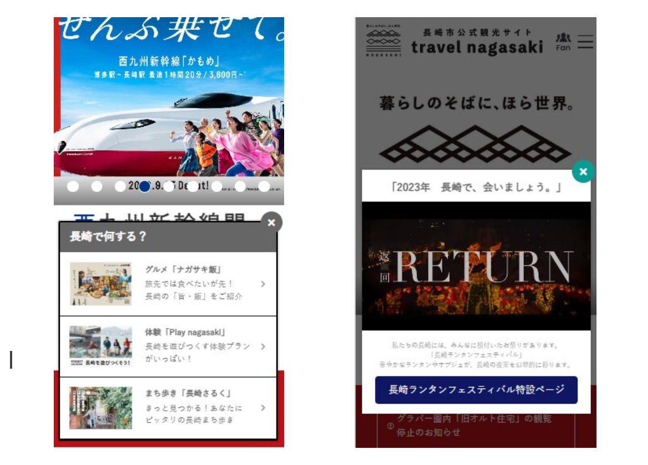Click chevron arrow beside 体験 Play nagasaki row
Viewport: 648px width, 465px height.
(263, 347)
